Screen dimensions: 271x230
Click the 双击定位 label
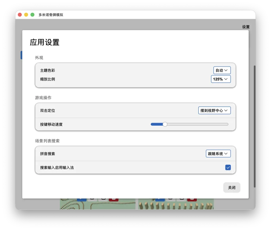click(x=48, y=111)
